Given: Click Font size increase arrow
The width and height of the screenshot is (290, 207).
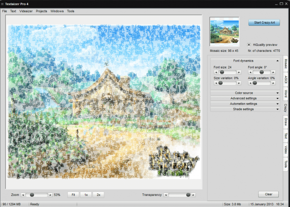Looking at the screenshot, I should click(239, 72).
